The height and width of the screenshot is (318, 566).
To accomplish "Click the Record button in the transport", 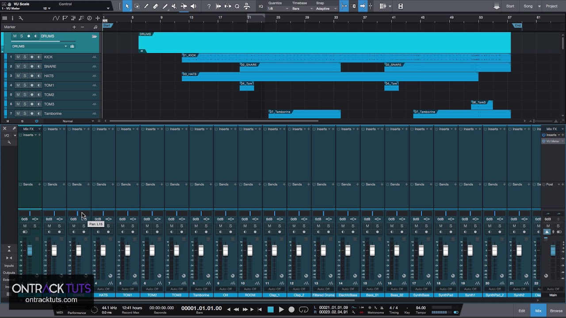I will pyautogui.click(x=291, y=310).
